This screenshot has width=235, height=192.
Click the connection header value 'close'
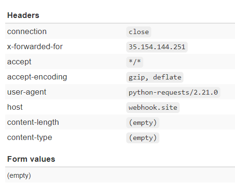point(139,32)
